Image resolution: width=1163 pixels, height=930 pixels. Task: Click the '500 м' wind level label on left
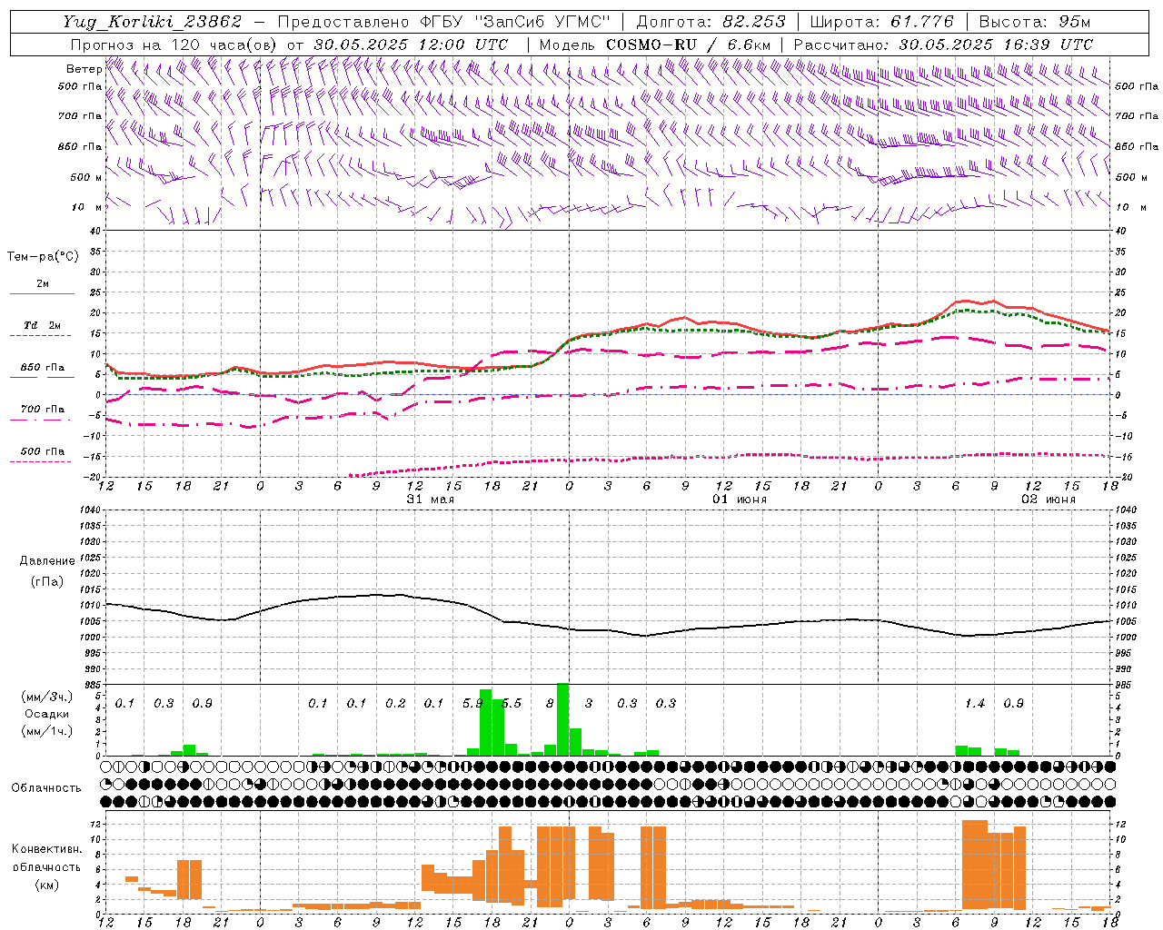[x=86, y=177]
